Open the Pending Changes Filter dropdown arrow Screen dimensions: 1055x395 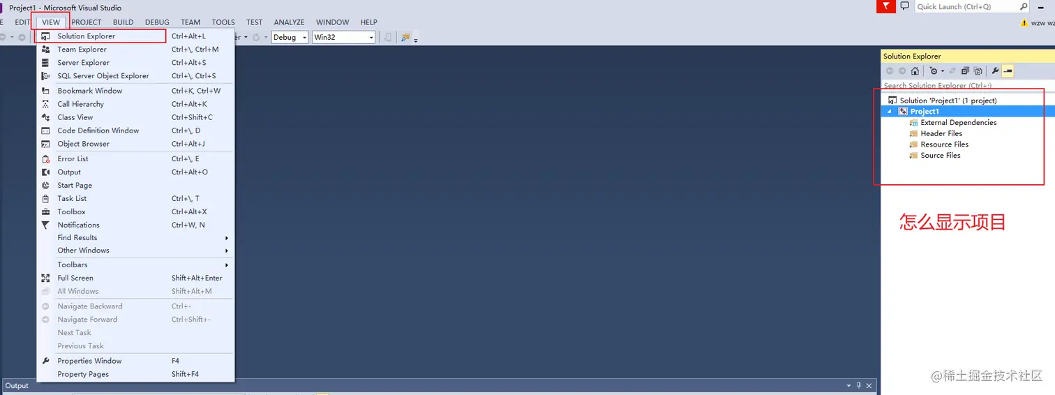point(943,70)
